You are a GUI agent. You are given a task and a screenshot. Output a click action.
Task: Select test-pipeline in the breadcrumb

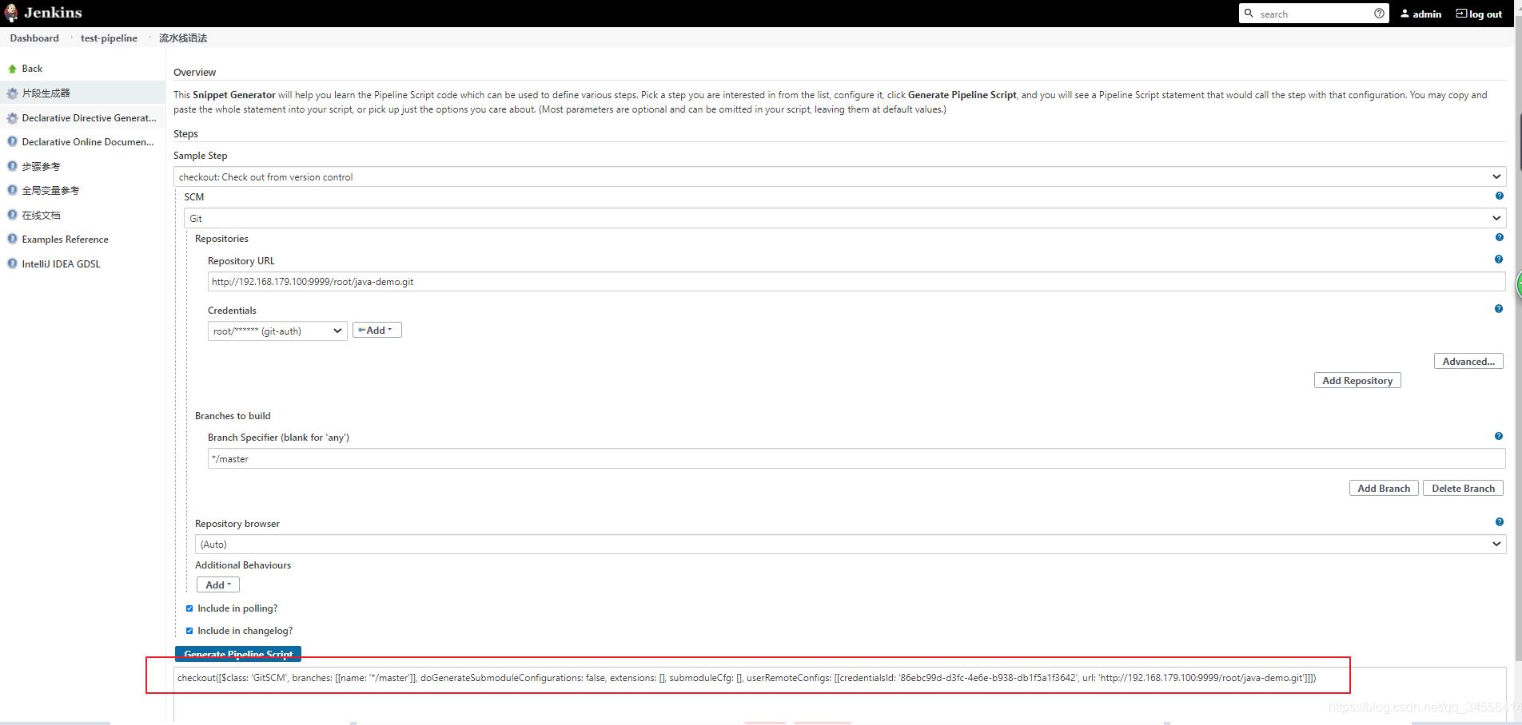point(109,38)
